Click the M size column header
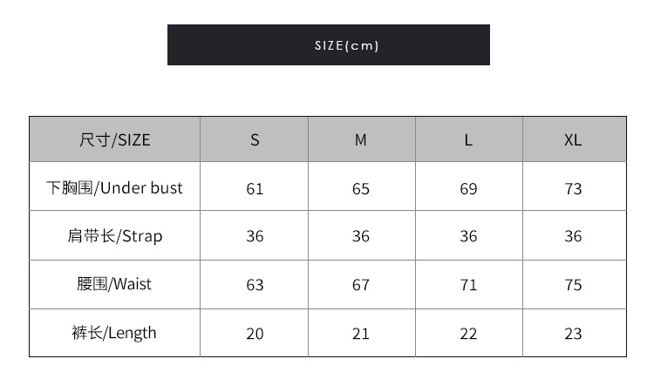Viewport: 654px width, 386px height. 361,139
